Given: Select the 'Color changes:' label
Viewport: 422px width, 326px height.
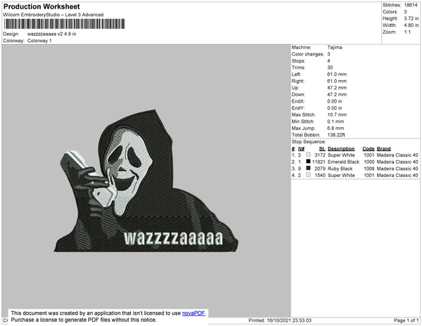Looking at the screenshot, I should pos(307,54).
